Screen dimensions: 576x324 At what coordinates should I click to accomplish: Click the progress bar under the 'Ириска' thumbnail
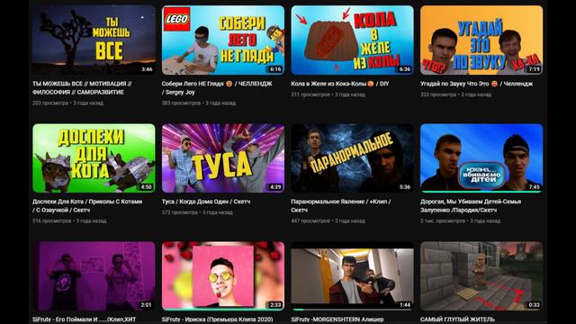[x=223, y=310]
